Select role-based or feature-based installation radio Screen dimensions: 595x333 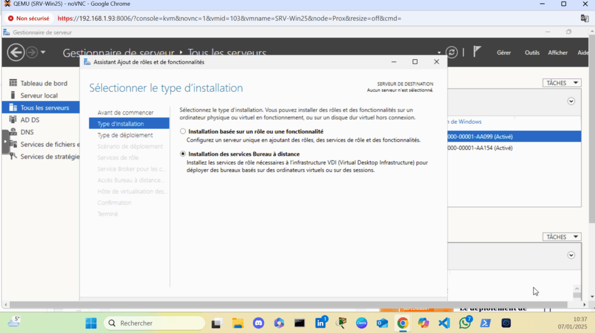point(183,131)
